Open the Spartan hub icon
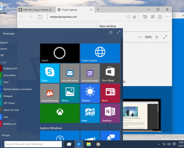 pyautogui.click(x=145, y=17)
